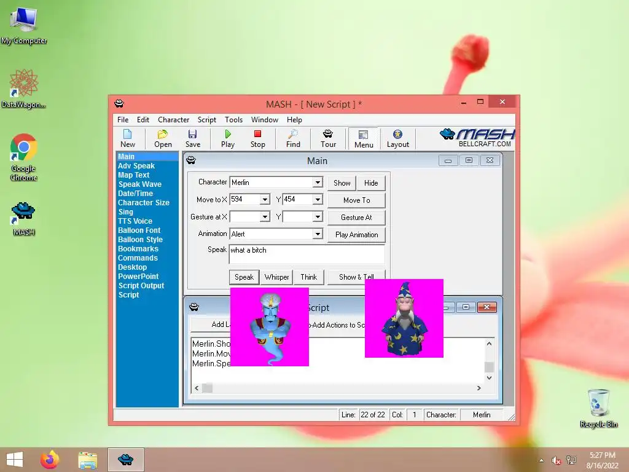Toggle the Menu toolbar button
629x472 pixels.
pos(364,139)
